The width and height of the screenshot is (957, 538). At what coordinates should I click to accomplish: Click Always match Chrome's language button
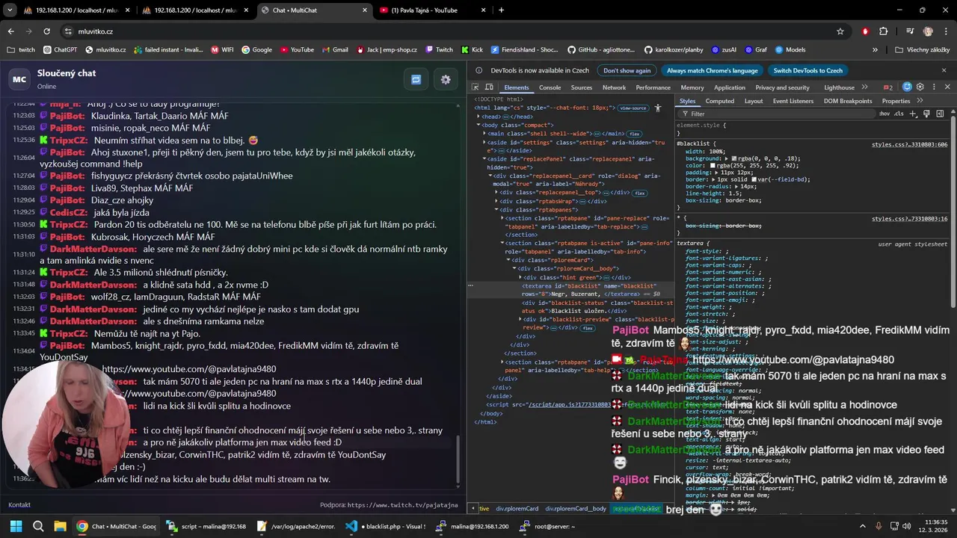click(713, 70)
